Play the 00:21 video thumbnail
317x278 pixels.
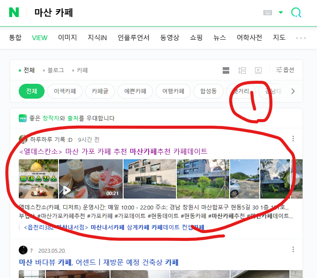pyautogui.click(x=91, y=179)
